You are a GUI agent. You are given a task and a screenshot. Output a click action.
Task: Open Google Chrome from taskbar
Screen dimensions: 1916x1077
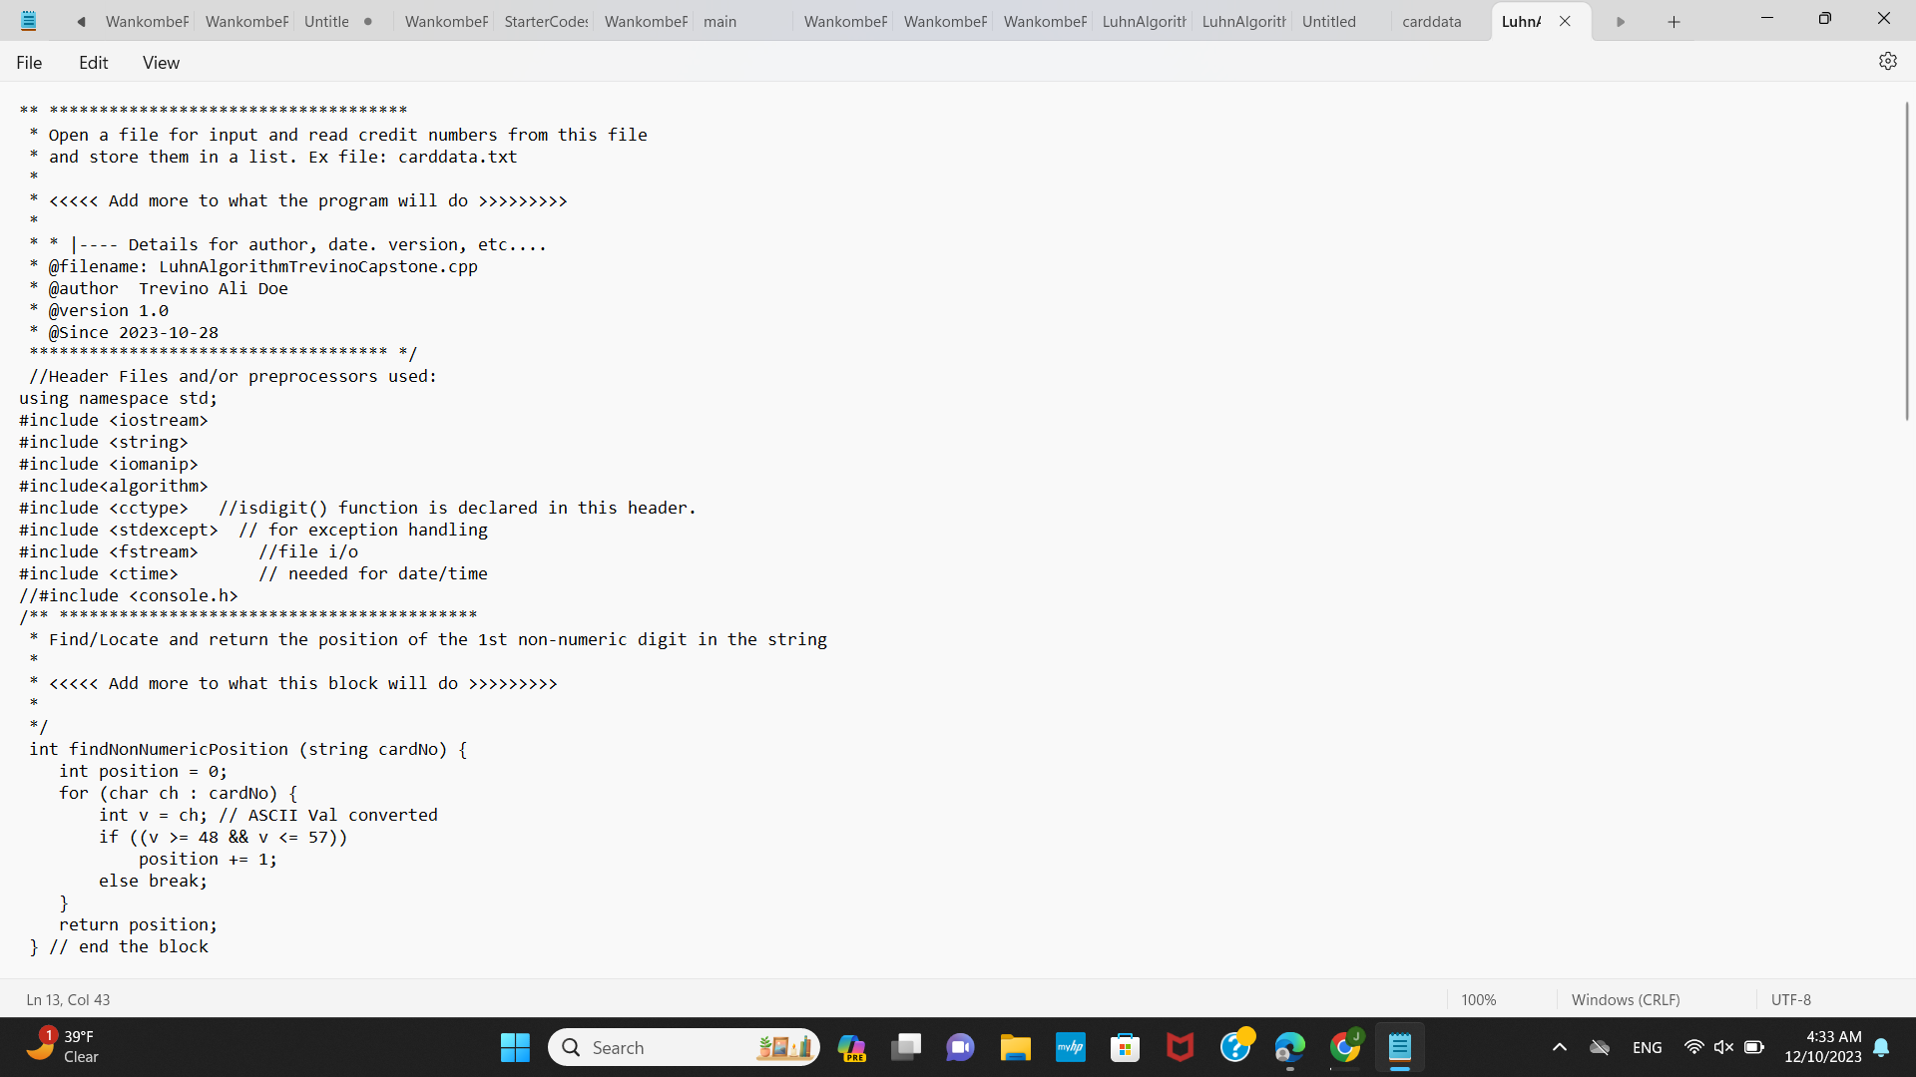click(1344, 1047)
